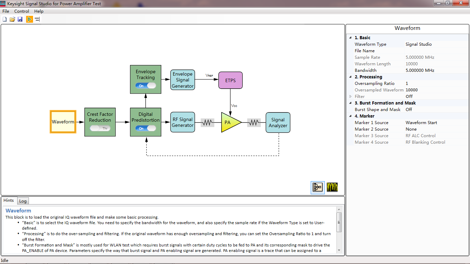470x264 pixels.
Task: Enable the Crest Factor Reduction switch
Action: [100, 128]
